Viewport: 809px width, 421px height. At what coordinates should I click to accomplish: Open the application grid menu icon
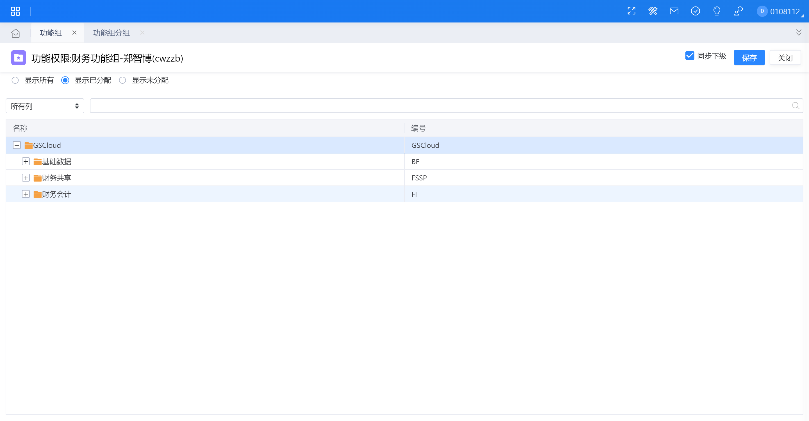coord(15,11)
